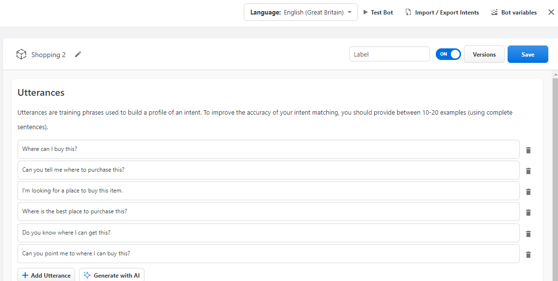This screenshot has height=281, width=558.
Task: Switch the ON toggle off
Action: pyautogui.click(x=448, y=54)
